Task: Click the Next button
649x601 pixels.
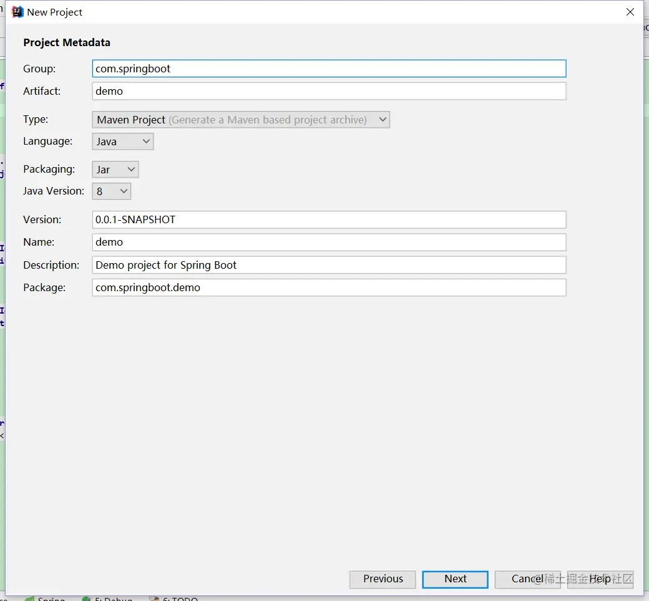Action: (456, 579)
